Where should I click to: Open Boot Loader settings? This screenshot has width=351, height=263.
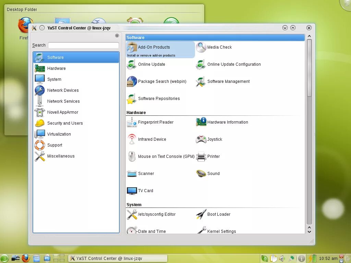213,214
